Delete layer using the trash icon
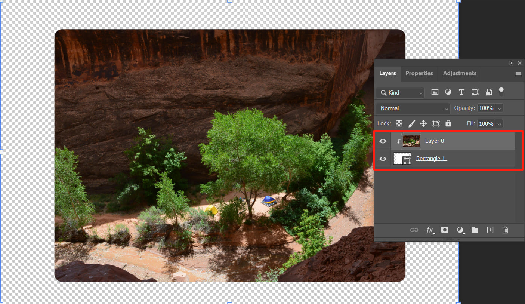Viewport: 525px width, 304px height. tap(505, 230)
